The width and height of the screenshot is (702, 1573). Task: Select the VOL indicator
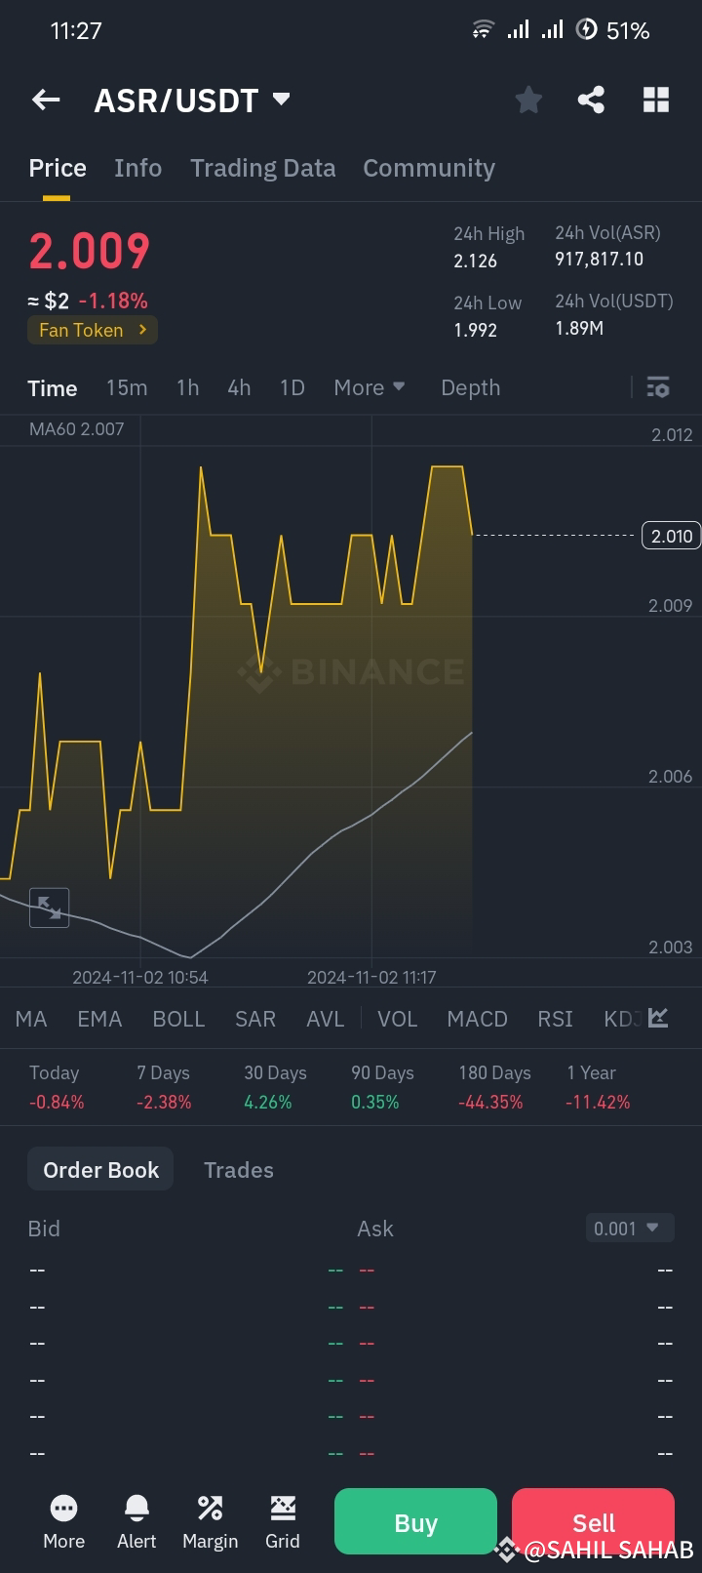click(x=398, y=1018)
